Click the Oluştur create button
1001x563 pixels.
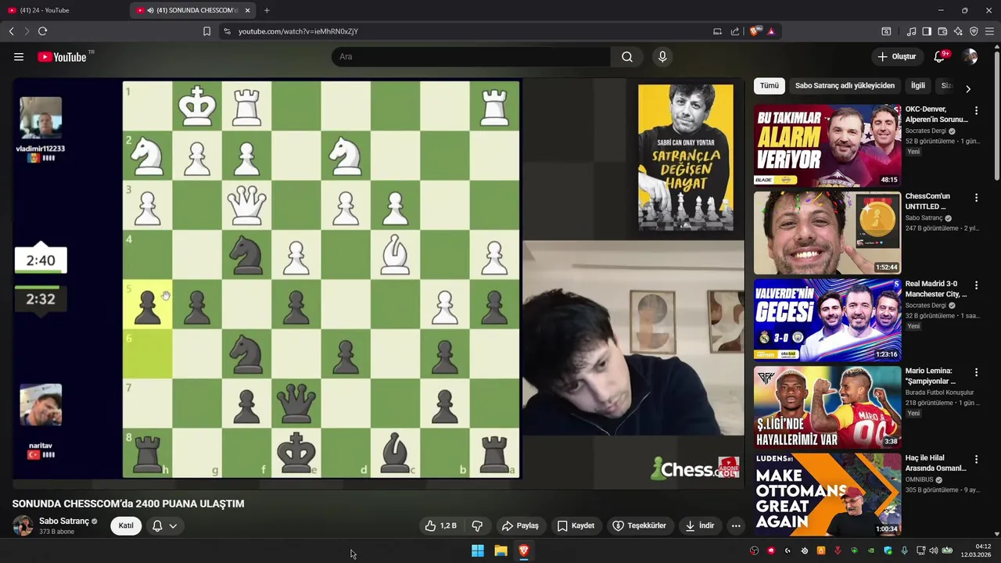coord(897,57)
